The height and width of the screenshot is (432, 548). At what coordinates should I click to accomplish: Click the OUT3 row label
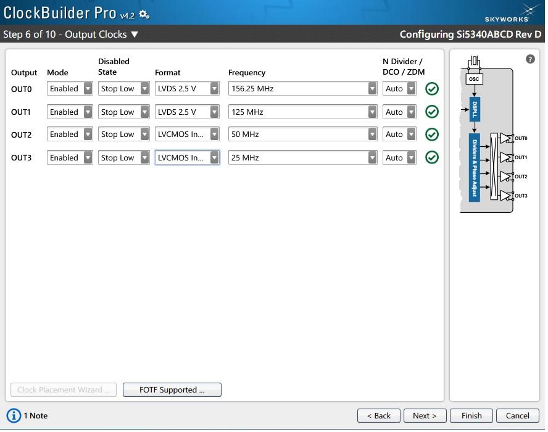point(22,158)
